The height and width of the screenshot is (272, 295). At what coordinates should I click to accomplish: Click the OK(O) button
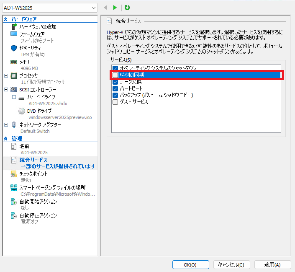click(x=190, y=265)
